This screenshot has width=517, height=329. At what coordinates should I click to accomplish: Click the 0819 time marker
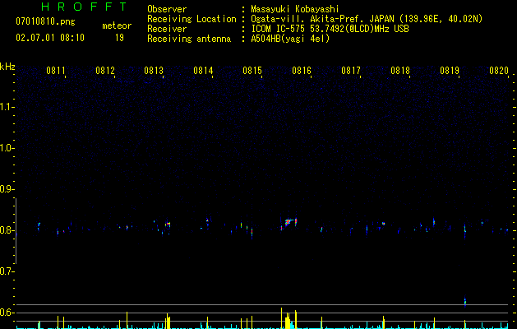(450, 71)
